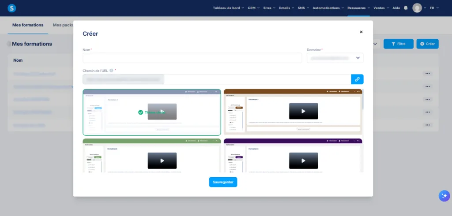Open the AI assistant sparkle button
452x216 pixels.
click(x=444, y=196)
